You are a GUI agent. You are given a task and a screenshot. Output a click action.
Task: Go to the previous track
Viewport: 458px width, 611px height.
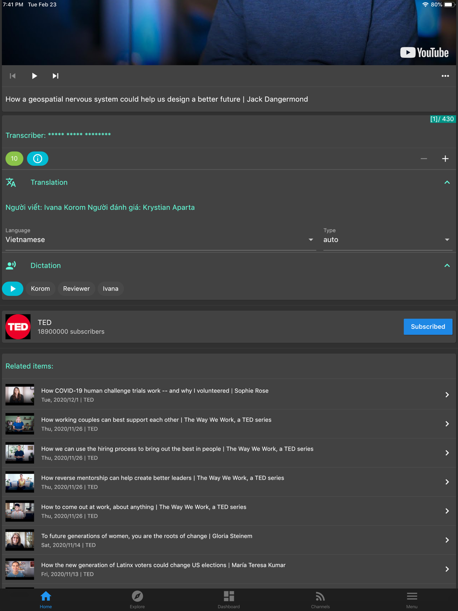click(13, 76)
